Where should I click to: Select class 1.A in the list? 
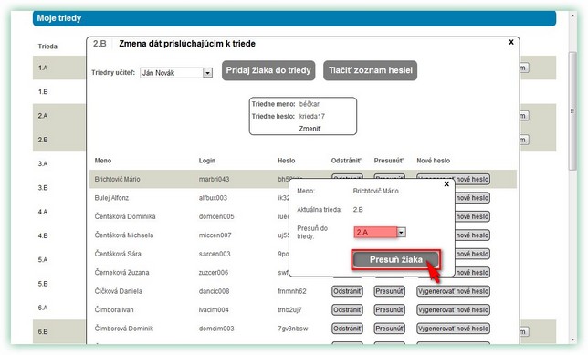click(43, 68)
